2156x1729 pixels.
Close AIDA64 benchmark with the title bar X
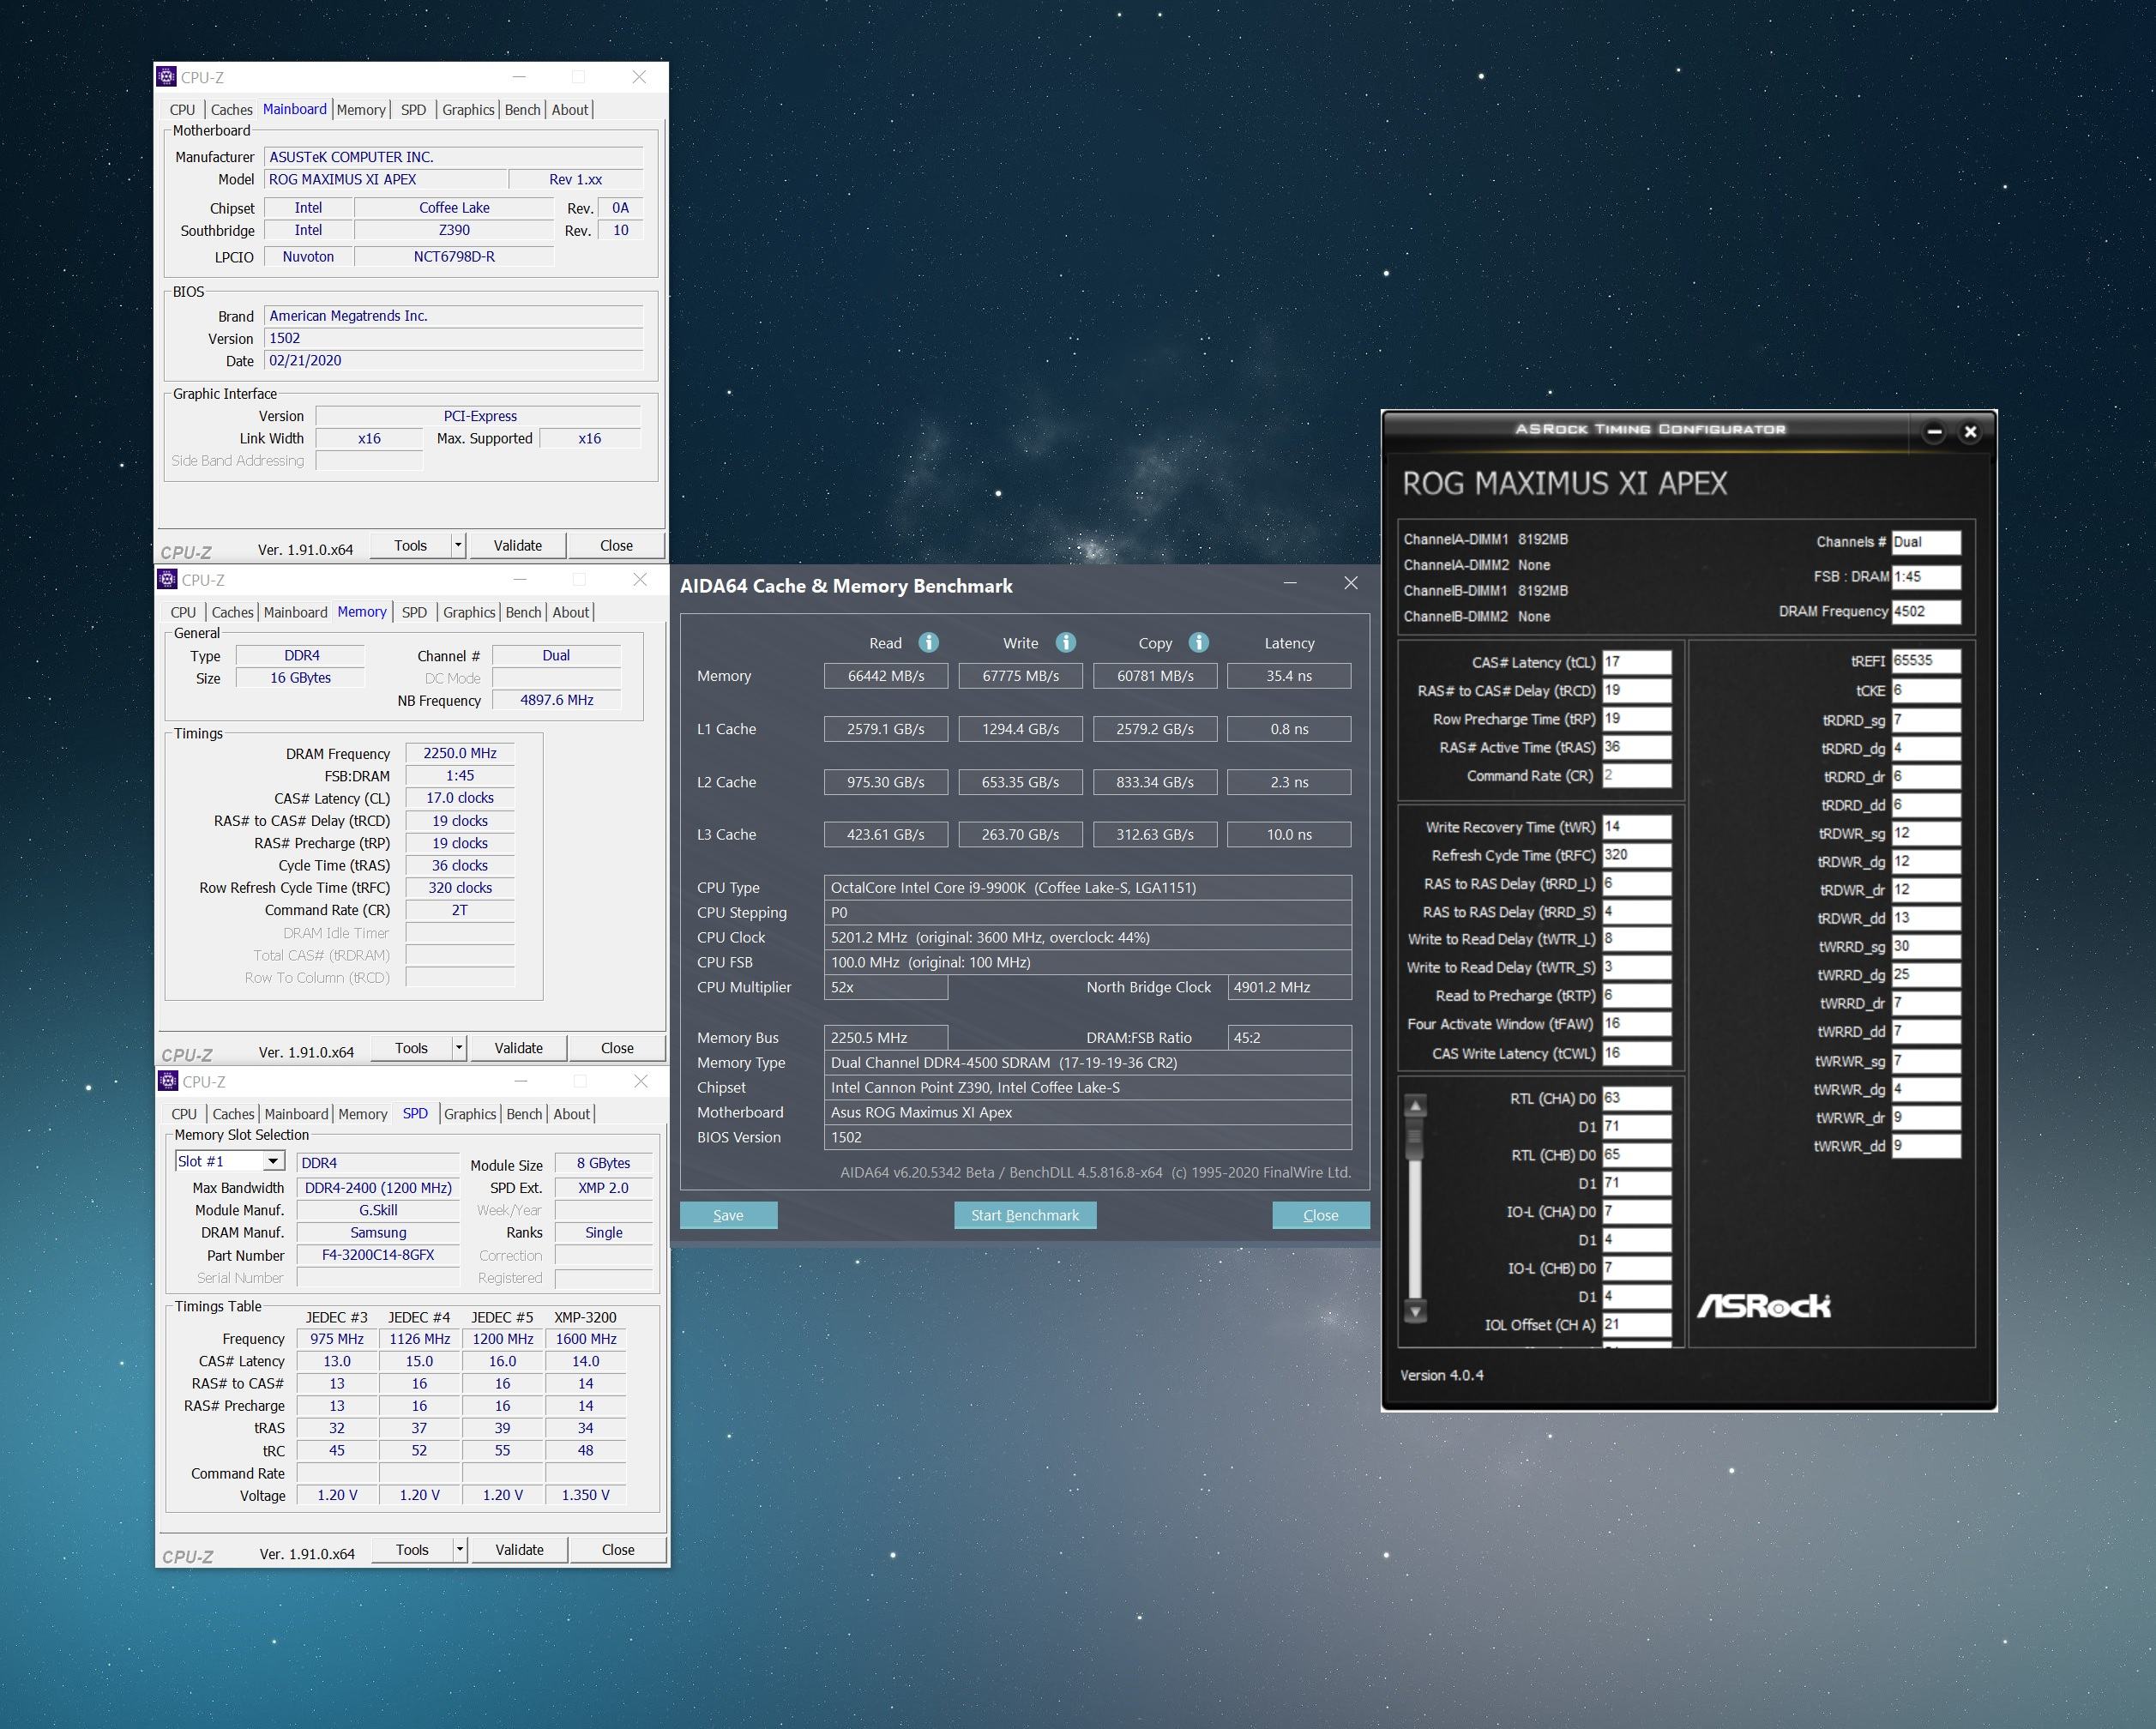1351,583
